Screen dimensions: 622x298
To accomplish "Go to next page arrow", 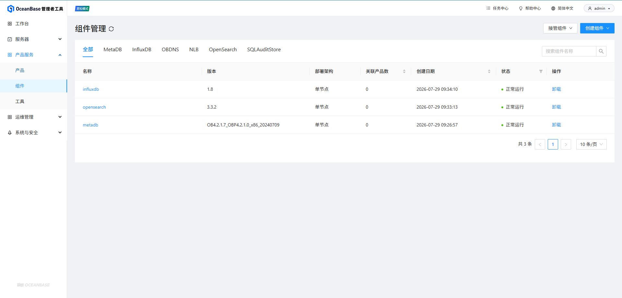I will pos(566,144).
